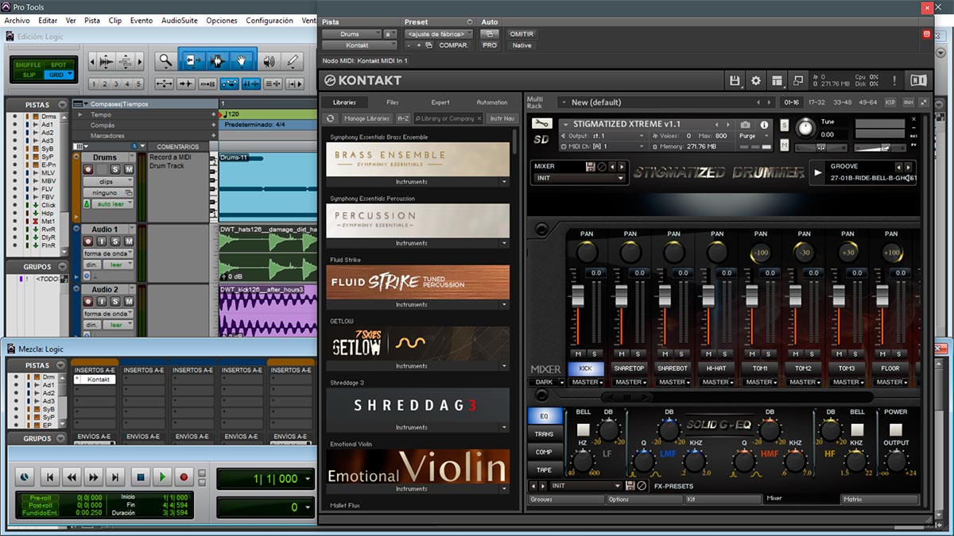This screenshot has width=954, height=536.
Task: Select the Grabber hand tool
Action: [x=243, y=60]
